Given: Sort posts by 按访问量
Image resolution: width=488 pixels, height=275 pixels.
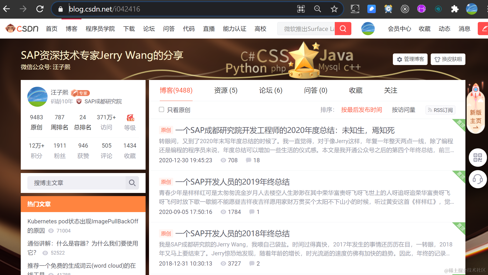Looking at the screenshot, I should pyautogui.click(x=404, y=110).
